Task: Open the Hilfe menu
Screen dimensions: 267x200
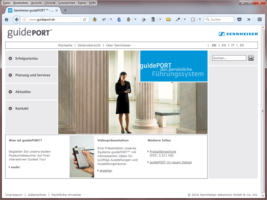Action: coord(92,3)
